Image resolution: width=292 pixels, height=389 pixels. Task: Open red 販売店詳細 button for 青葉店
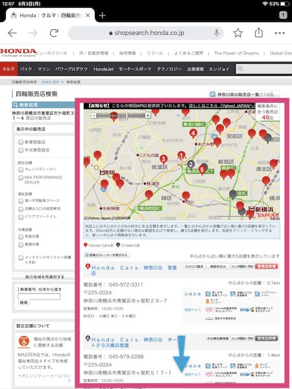(267, 266)
